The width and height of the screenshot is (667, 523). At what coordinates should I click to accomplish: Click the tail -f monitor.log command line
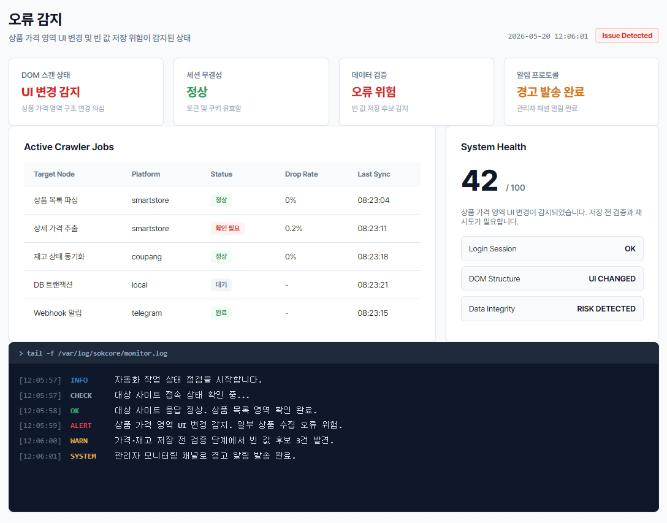click(x=93, y=353)
